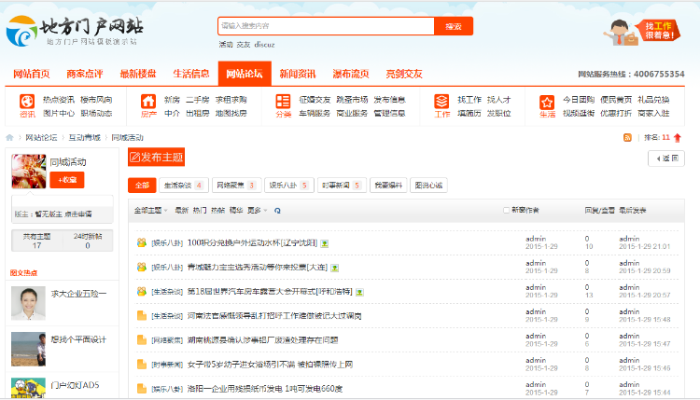Open the 找工作 link in 工作 section
700x400 pixels.
[469, 100]
